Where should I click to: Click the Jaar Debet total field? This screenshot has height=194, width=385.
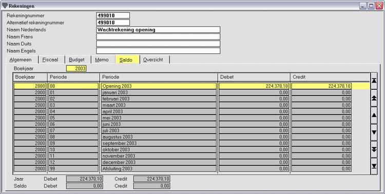point(85,179)
